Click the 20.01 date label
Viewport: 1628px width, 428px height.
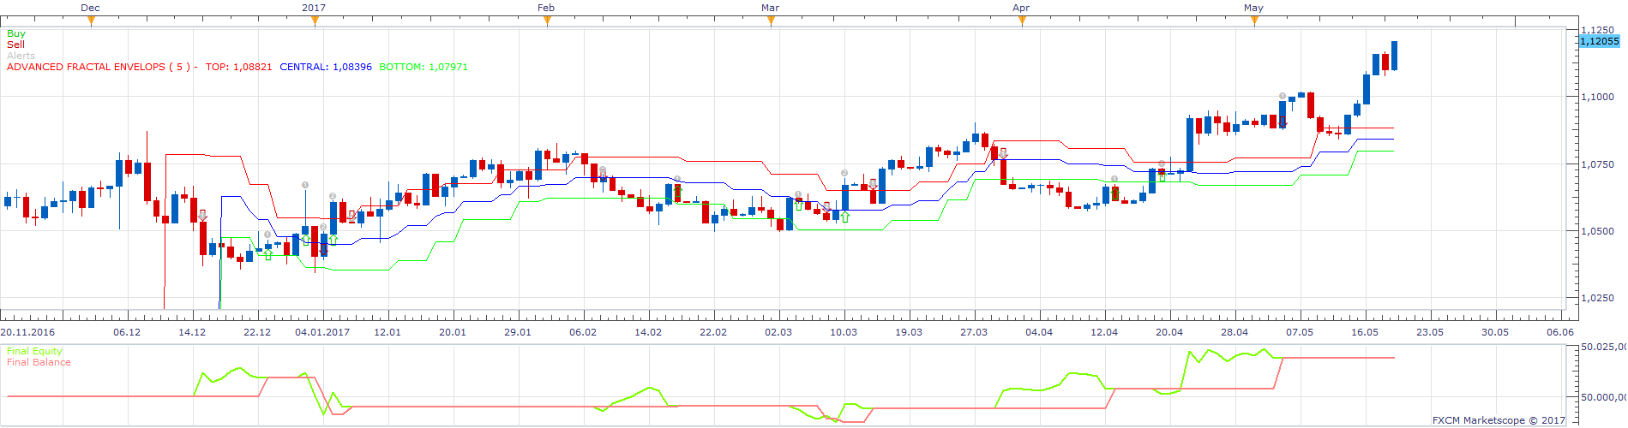[453, 332]
